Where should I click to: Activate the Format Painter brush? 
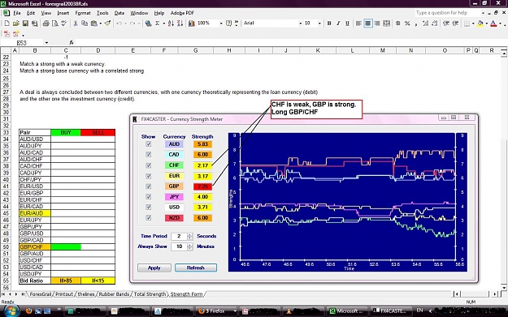[x=107, y=24]
